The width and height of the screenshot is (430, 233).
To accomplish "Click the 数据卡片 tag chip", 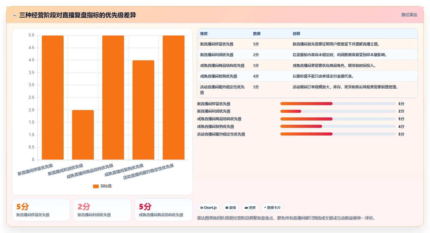I will pos(272,208).
